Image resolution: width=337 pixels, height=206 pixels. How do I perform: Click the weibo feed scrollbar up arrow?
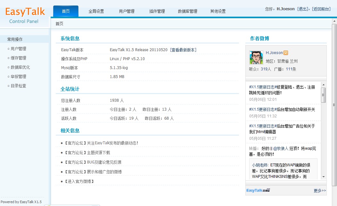coord(323,85)
